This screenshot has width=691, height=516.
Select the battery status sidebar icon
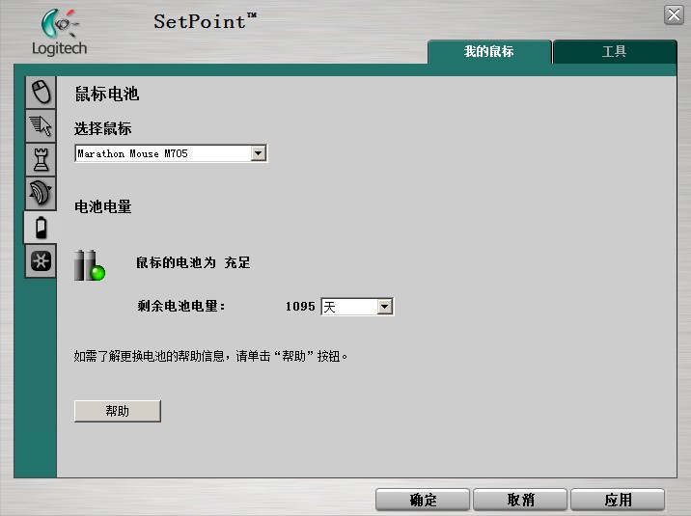coord(41,228)
